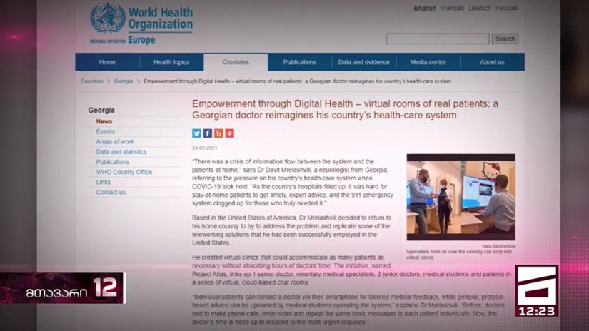Switch language to Deutsch

(x=480, y=8)
